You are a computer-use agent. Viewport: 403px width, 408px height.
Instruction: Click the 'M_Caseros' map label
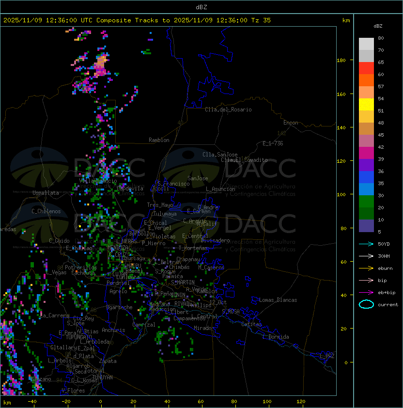(x=211, y=267)
